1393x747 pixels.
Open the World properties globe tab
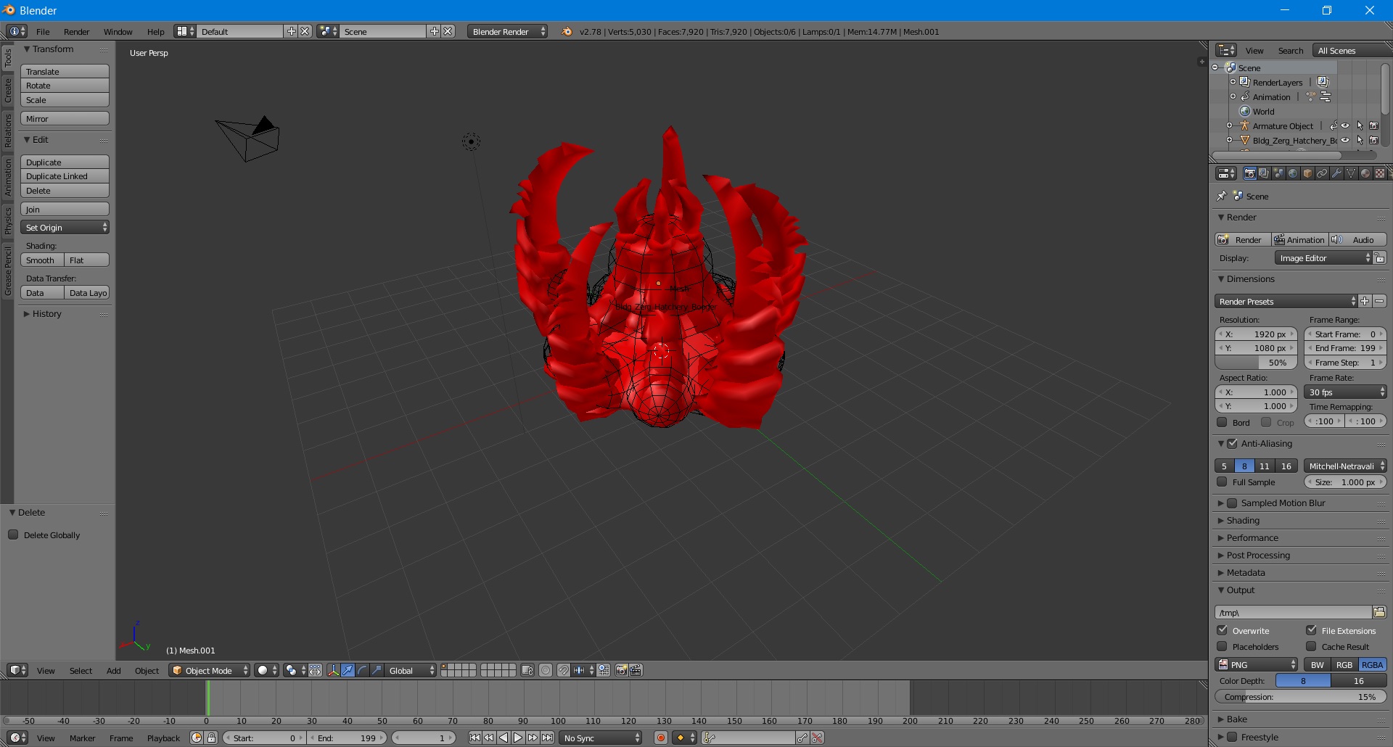(1293, 173)
